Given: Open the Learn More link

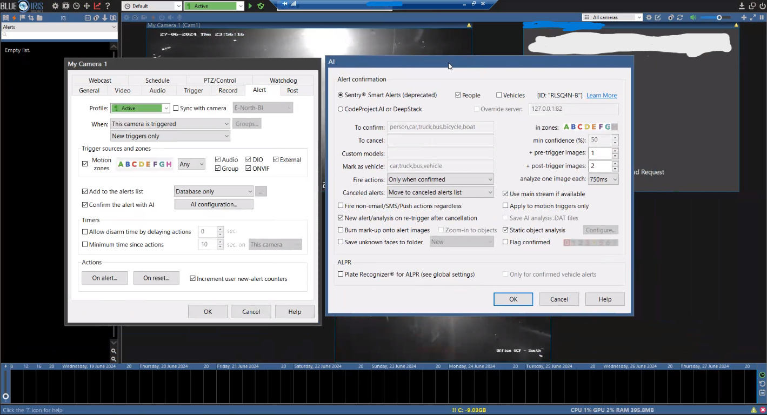Looking at the screenshot, I should pyautogui.click(x=602, y=95).
